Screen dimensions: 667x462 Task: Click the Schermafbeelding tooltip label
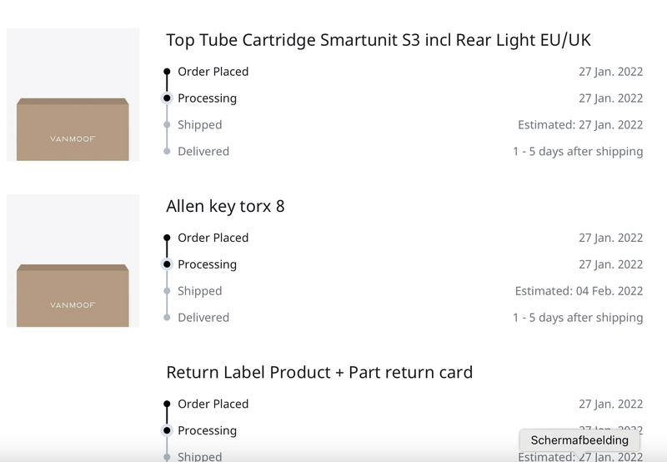point(579,440)
